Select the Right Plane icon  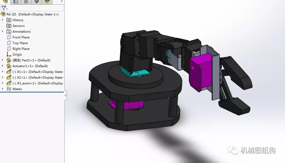(x=9, y=49)
